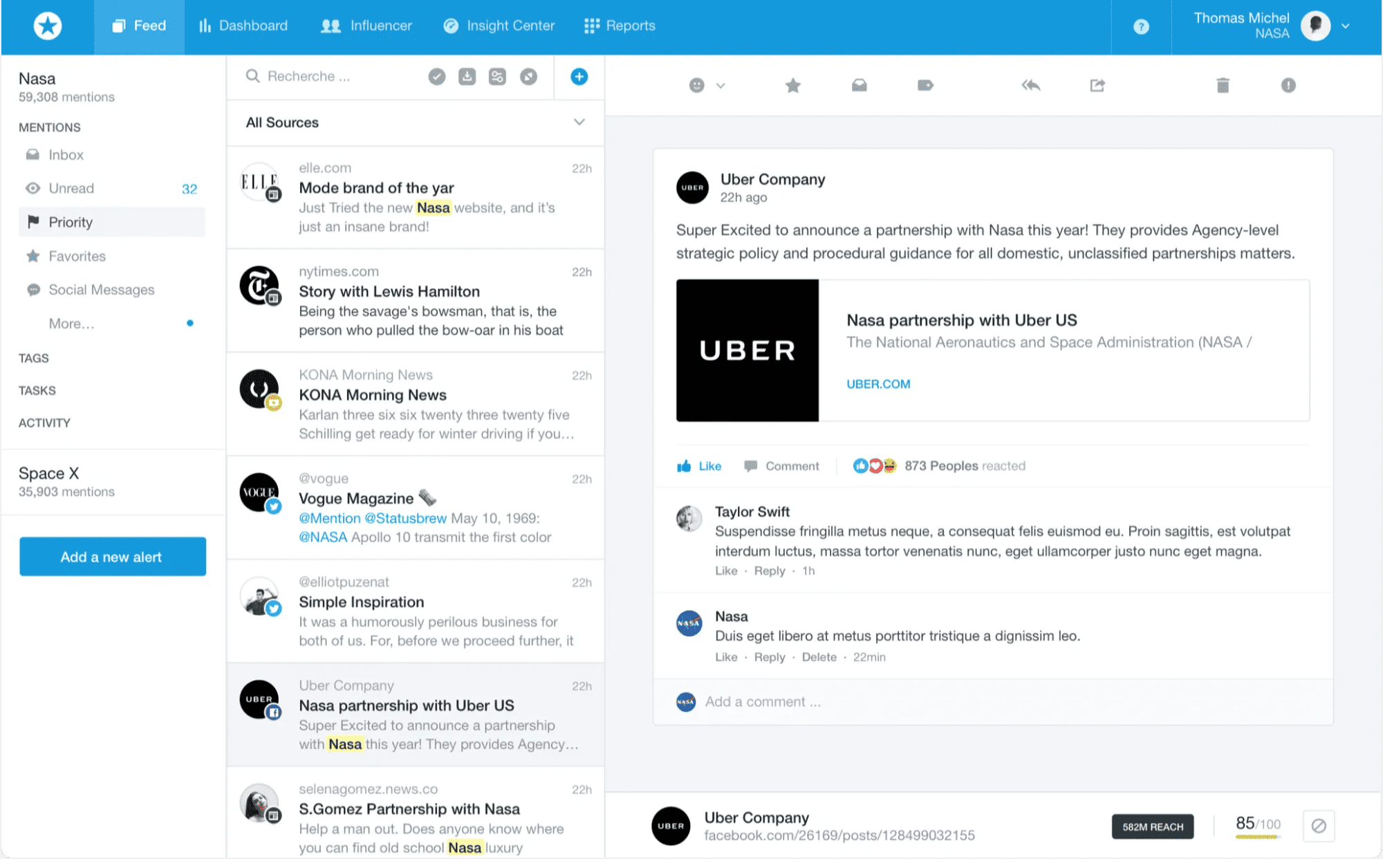Open filter settings beside the search bar
Viewport: 1383px width, 859px height.
coord(497,76)
